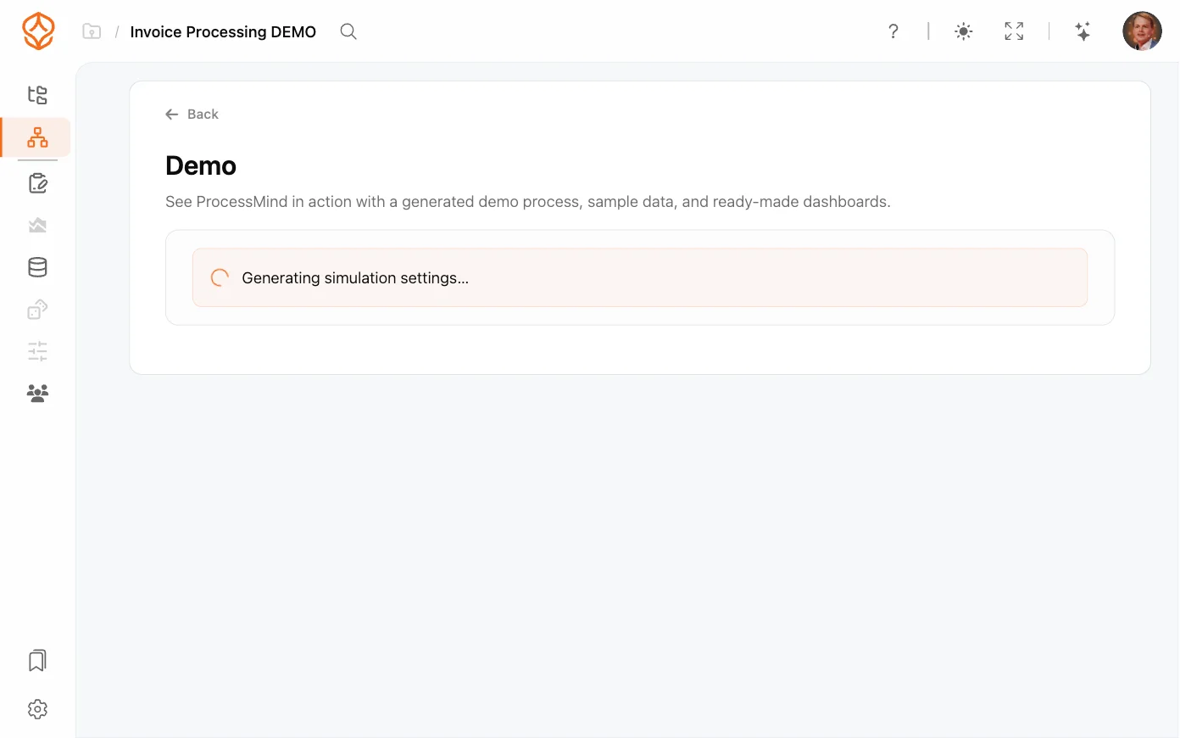Click the ProcessMind logo icon

tap(38, 31)
